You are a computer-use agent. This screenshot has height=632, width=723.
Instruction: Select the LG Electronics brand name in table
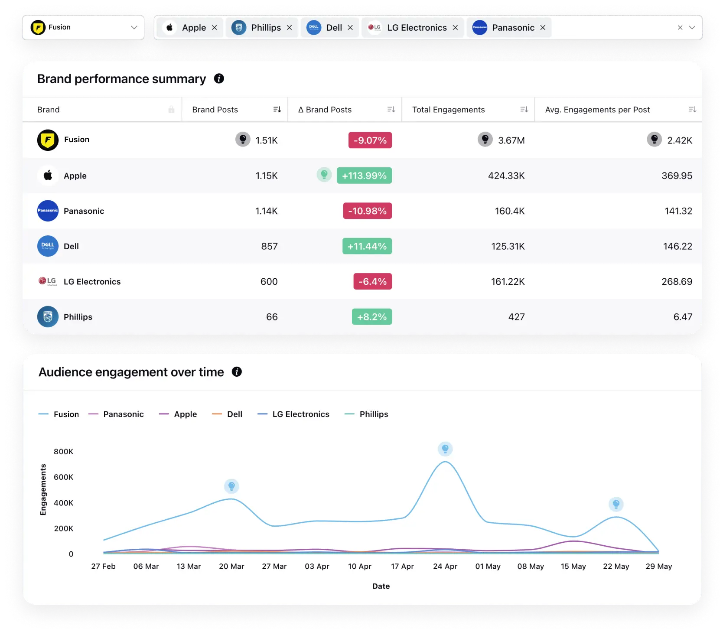[x=92, y=282]
